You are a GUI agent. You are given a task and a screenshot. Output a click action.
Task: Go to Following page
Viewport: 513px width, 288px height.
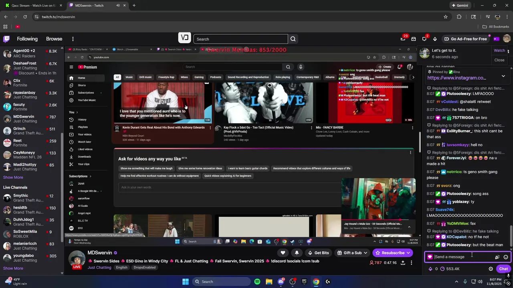[x=27, y=39]
